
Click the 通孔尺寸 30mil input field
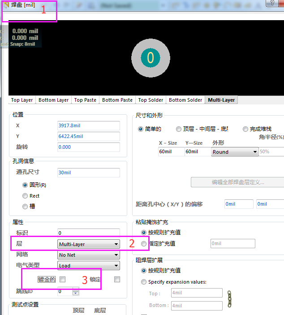pos(88,173)
